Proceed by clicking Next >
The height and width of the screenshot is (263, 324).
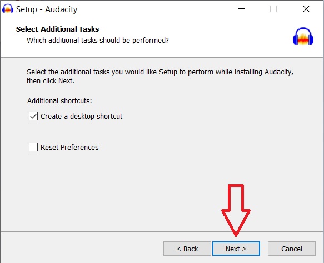(236, 249)
